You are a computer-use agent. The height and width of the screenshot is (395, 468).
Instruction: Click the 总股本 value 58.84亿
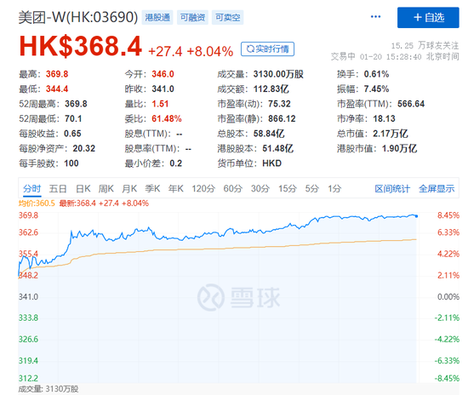click(269, 134)
